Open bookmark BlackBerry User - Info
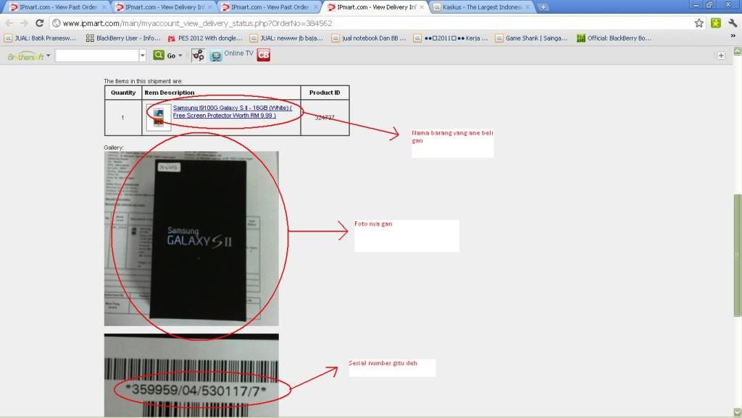The width and height of the screenshot is (742, 418). 123,38
